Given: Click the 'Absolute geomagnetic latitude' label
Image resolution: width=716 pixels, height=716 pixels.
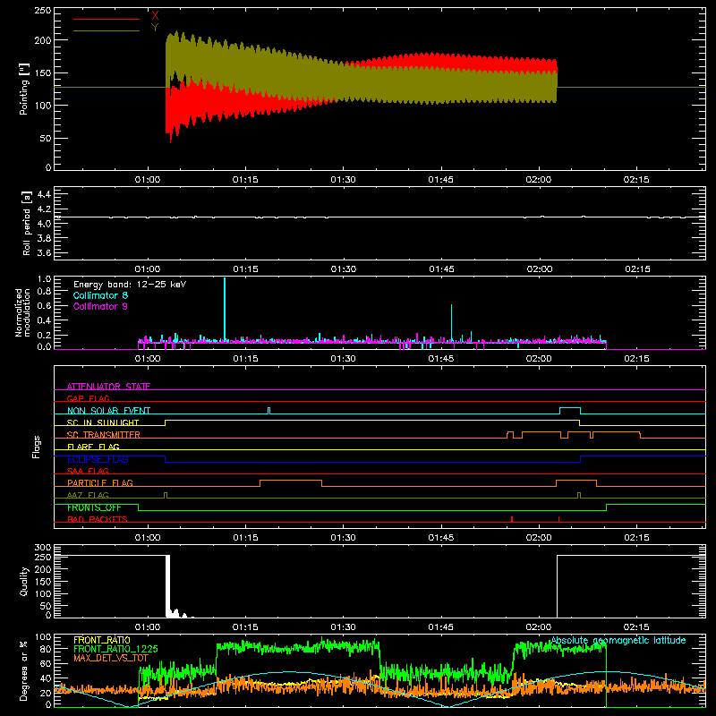Looking at the screenshot, I should [x=618, y=641].
